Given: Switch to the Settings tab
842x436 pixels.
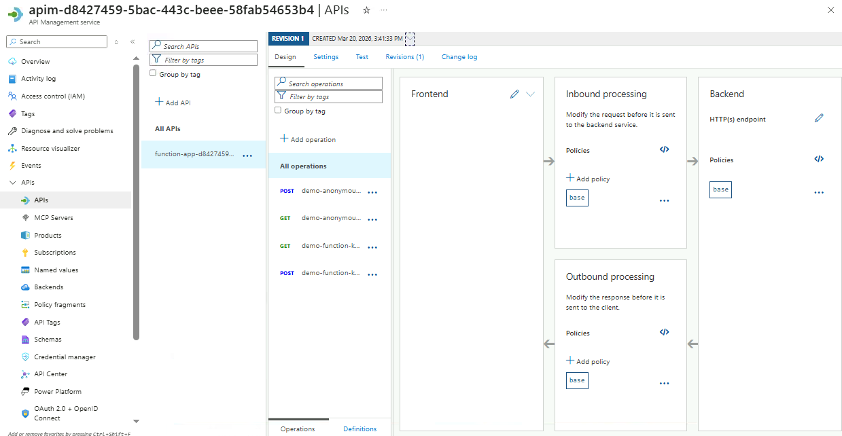Looking at the screenshot, I should click(x=326, y=57).
